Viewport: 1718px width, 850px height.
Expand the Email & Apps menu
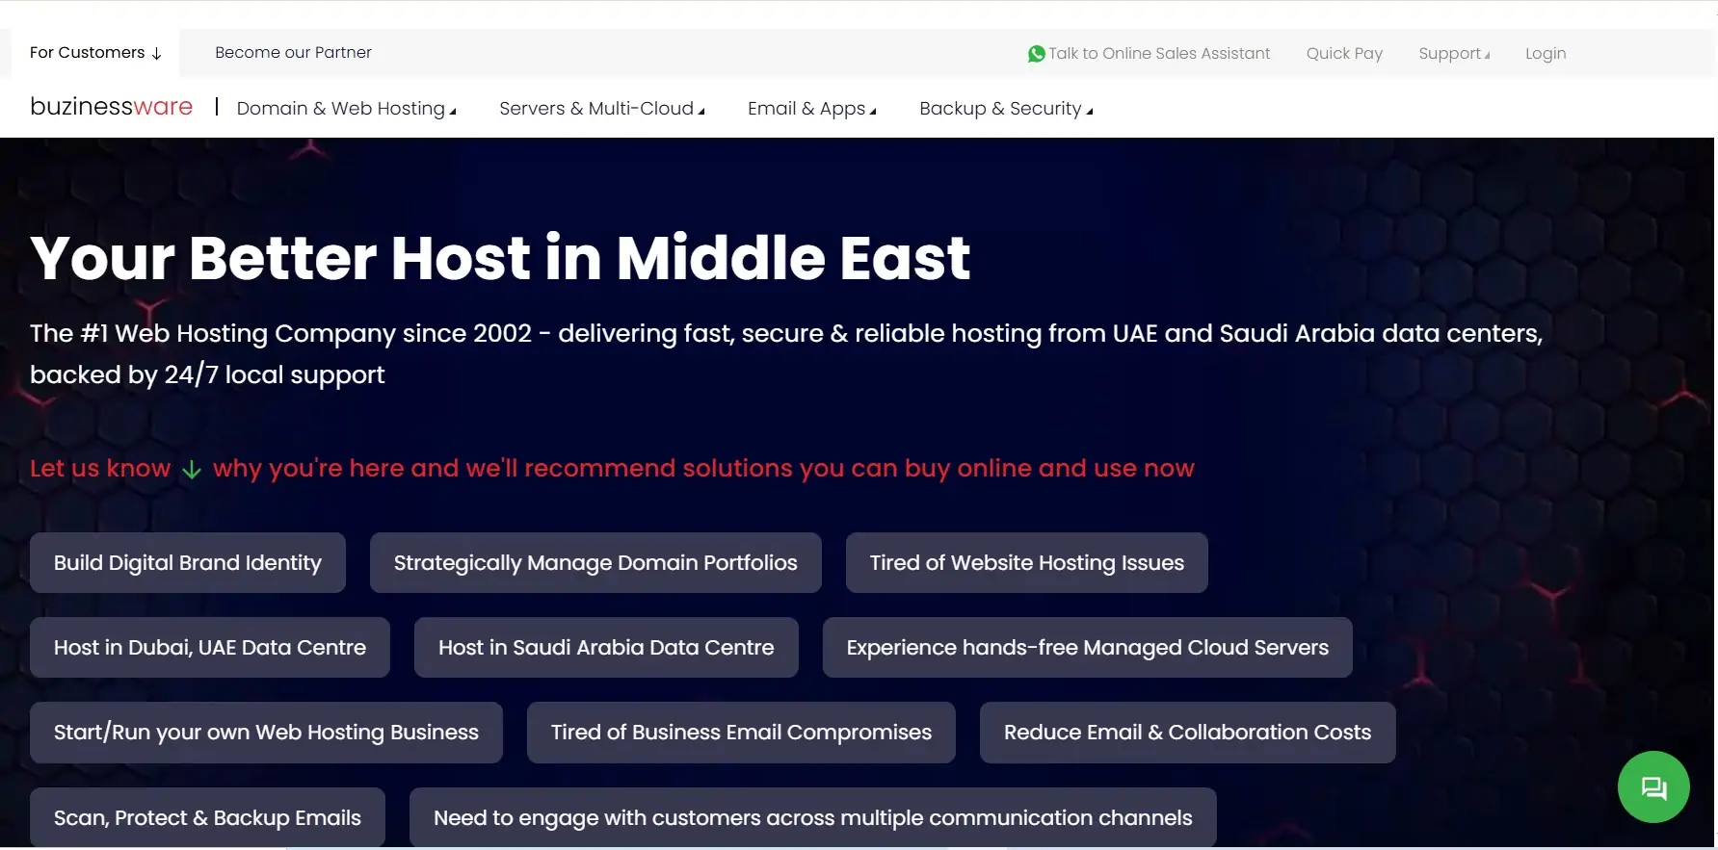pos(812,109)
